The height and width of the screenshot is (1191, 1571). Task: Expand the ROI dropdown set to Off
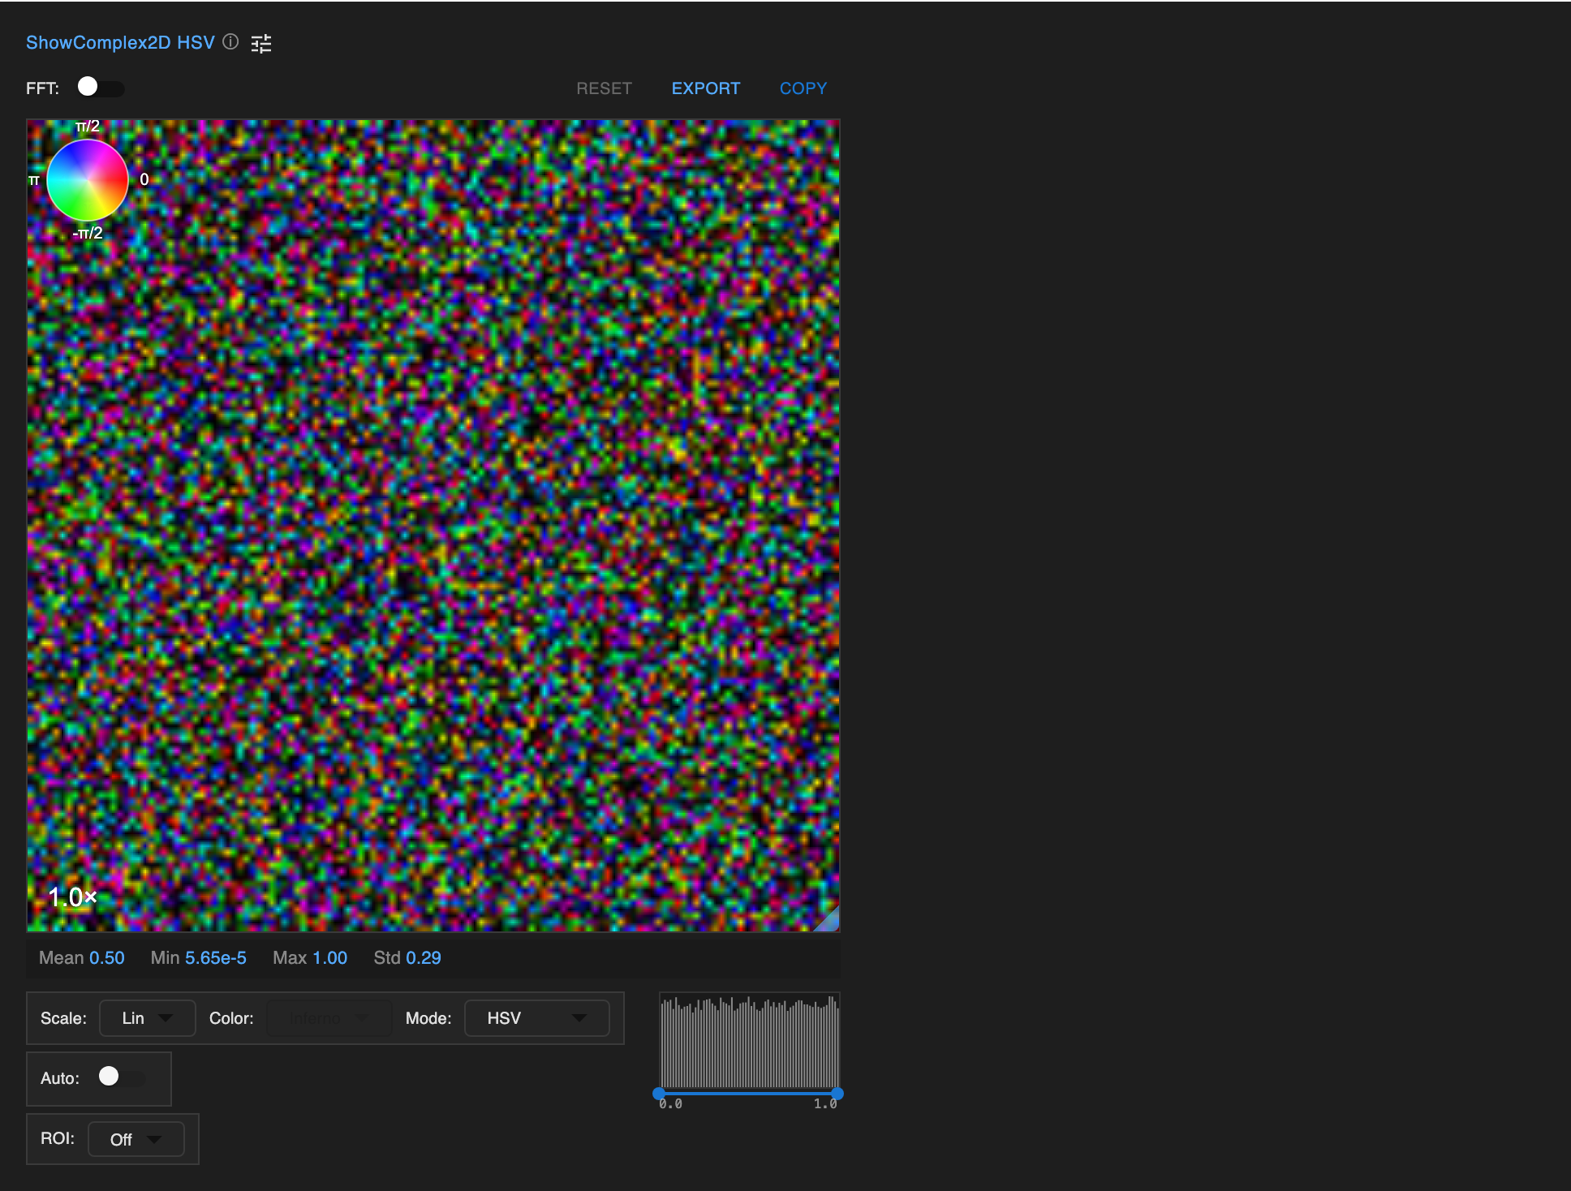tap(136, 1139)
